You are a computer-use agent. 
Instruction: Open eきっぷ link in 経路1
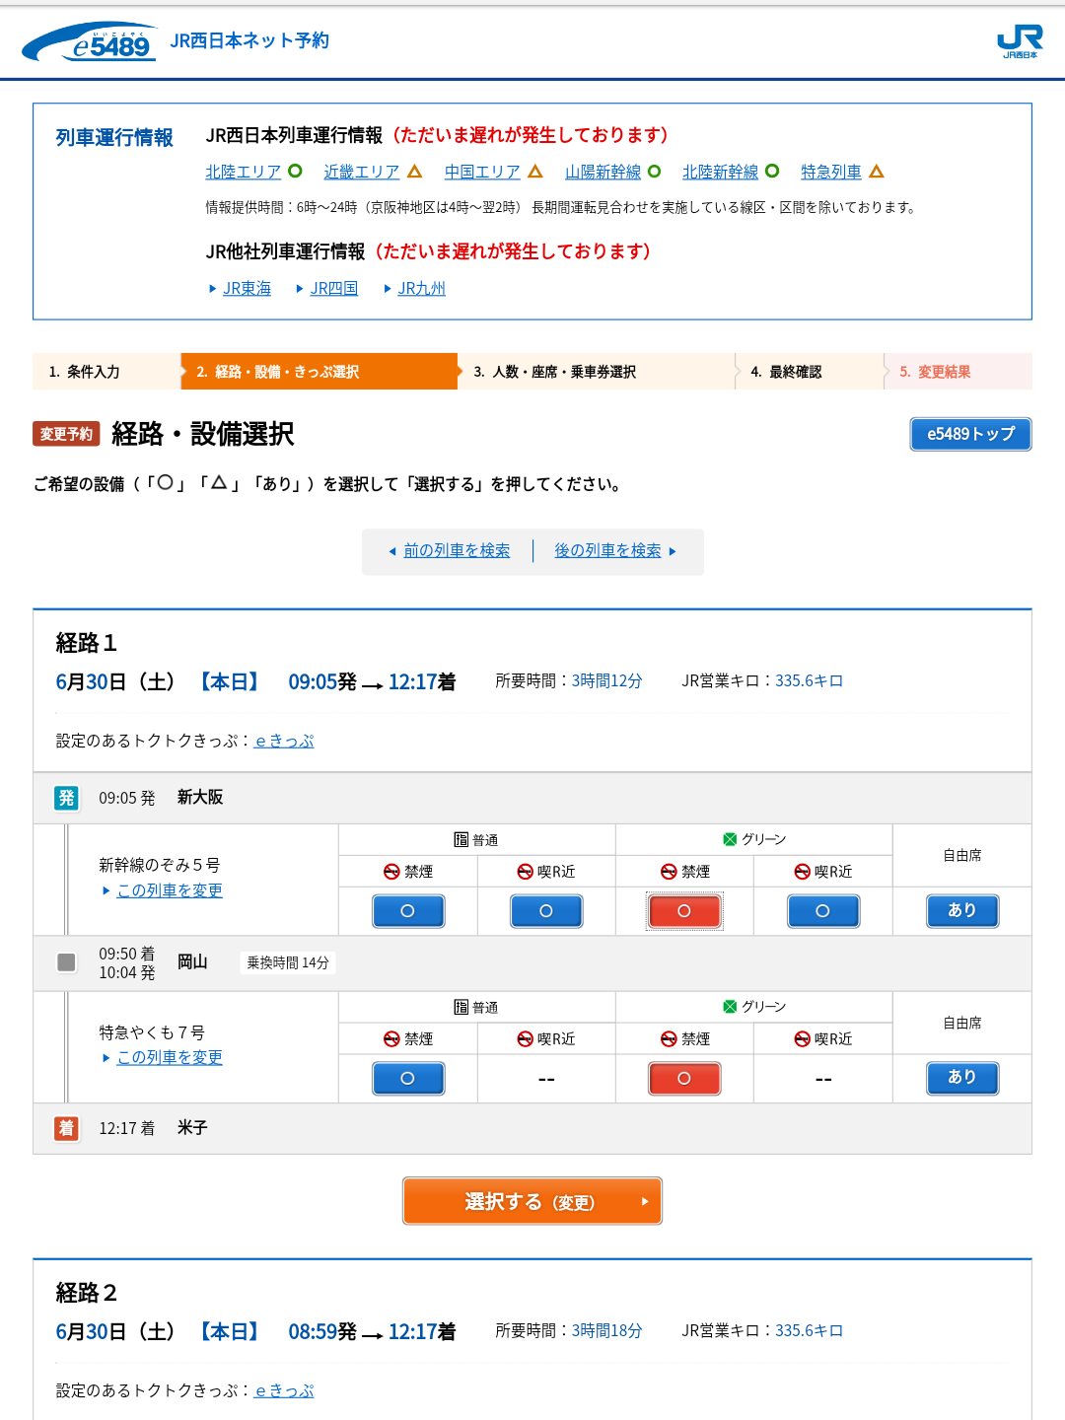pyautogui.click(x=284, y=741)
